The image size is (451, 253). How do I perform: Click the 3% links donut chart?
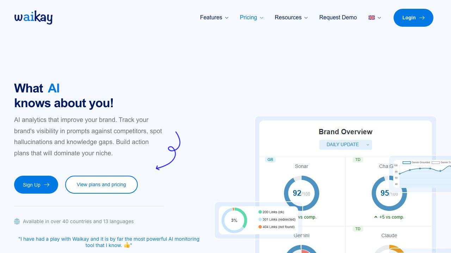pos(234,220)
